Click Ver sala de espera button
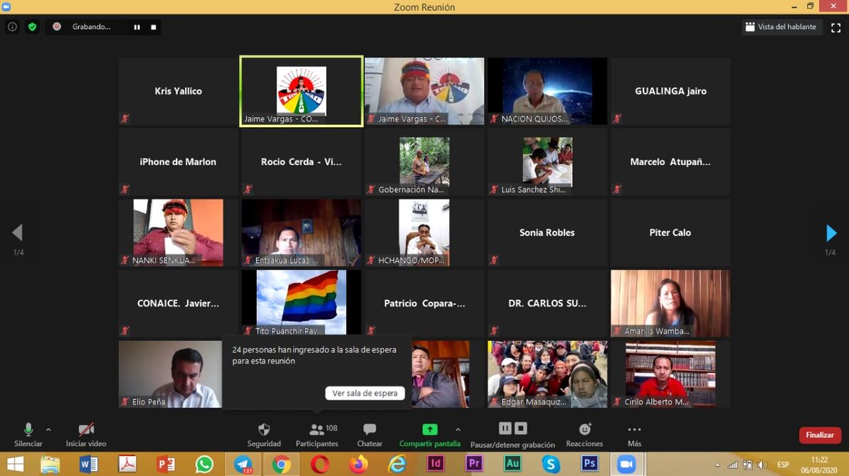Viewport: 849px width, 476px height. point(364,393)
